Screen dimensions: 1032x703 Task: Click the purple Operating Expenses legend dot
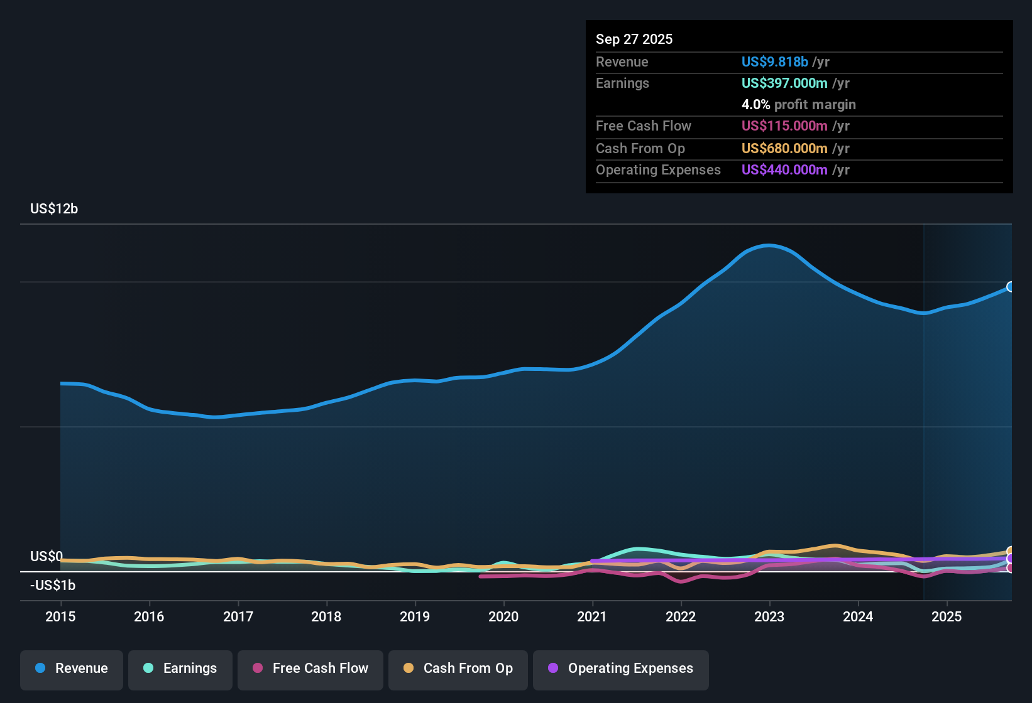553,668
